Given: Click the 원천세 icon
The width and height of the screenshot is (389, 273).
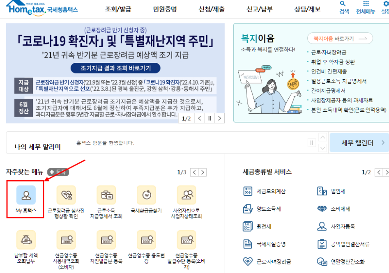Looking at the screenshot, I should pyautogui.click(x=248, y=226).
